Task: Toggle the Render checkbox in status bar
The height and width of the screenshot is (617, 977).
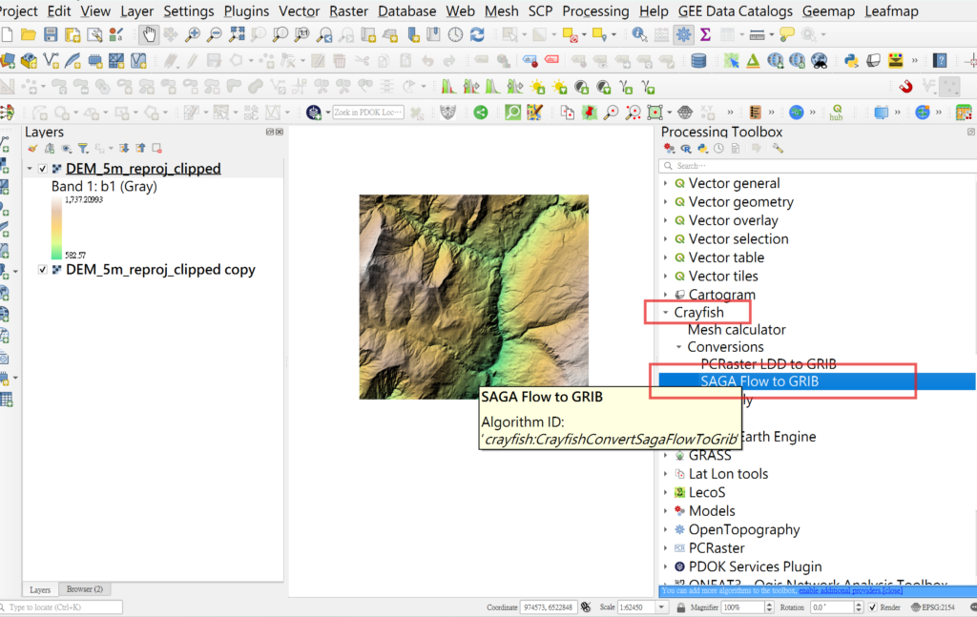Action: click(872, 607)
